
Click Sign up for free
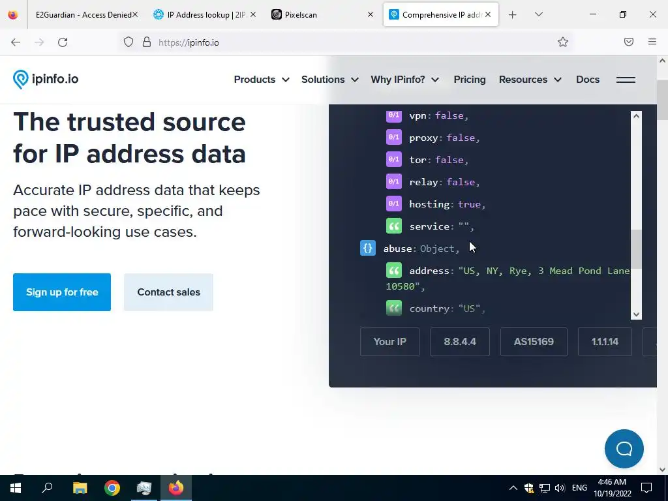[x=62, y=292]
